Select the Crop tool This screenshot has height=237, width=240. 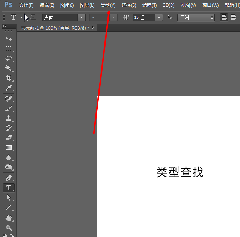(9, 78)
